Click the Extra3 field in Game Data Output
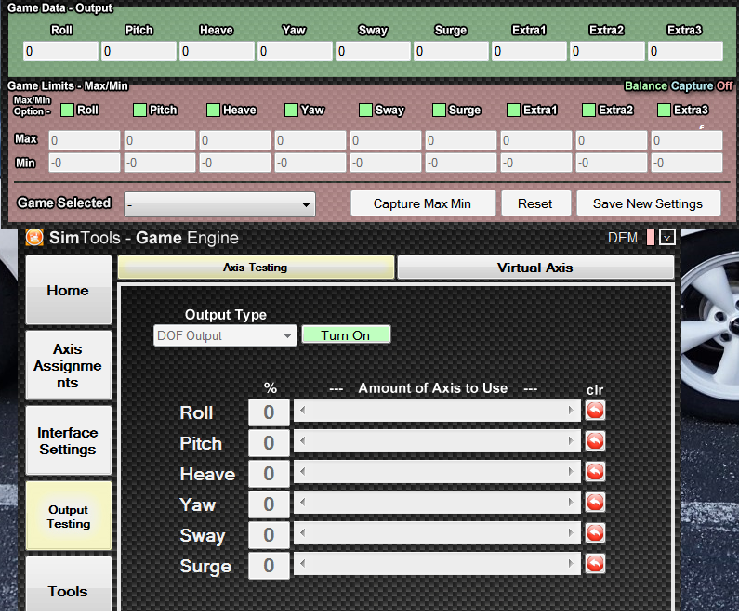This screenshot has width=739, height=615. pyautogui.click(x=685, y=51)
